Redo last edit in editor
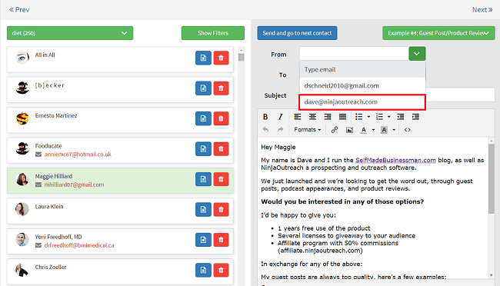This screenshot has width=500, height=286. point(280,130)
